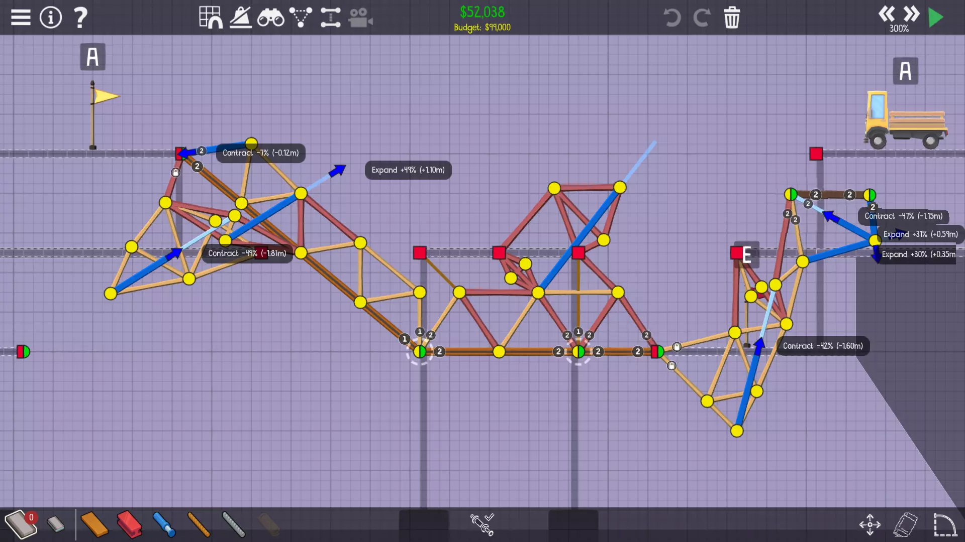Image resolution: width=965 pixels, height=542 pixels.
Task: Increase simulation speed with right chevrons
Action: click(x=911, y=14)
